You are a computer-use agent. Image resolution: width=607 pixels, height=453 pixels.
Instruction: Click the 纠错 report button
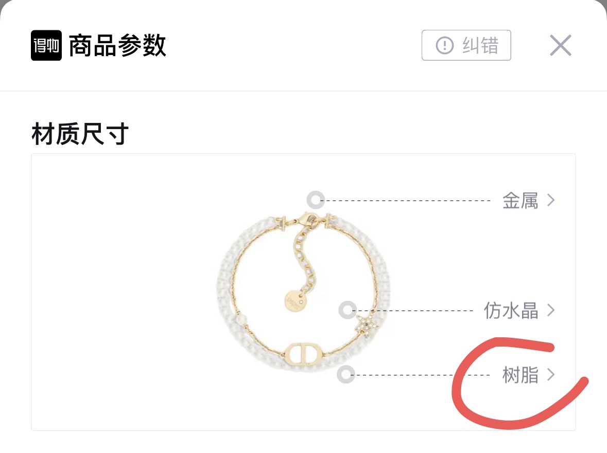466,45
